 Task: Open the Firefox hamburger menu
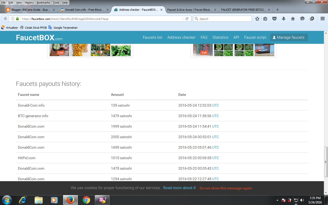pos(323,19)
